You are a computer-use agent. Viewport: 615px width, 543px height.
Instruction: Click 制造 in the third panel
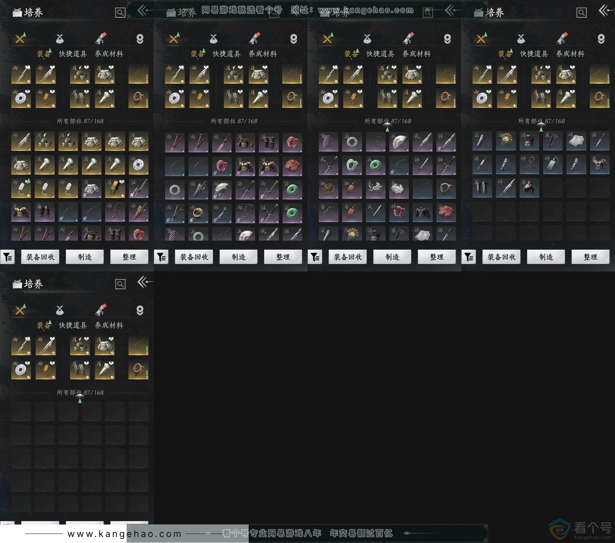tap(392, 257)
